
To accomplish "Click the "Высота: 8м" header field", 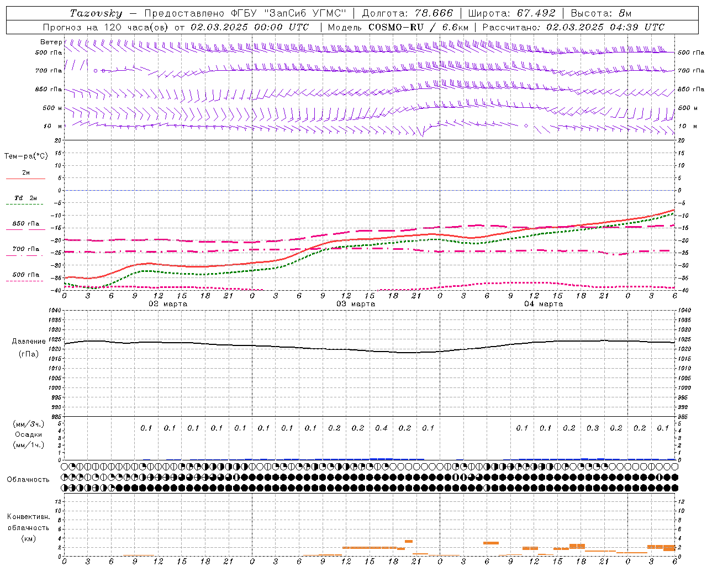I will (601, 13).
